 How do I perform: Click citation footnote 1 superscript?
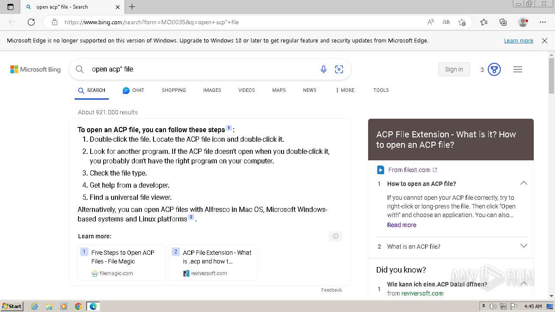pyautogui.click(x=229, y=128)
